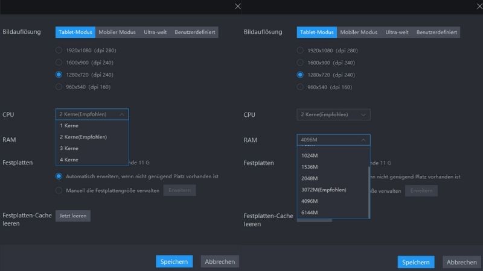This screenshot has width=483, height=271.
Task: Click Abbrechen in right panel
Action: point(462,262)
